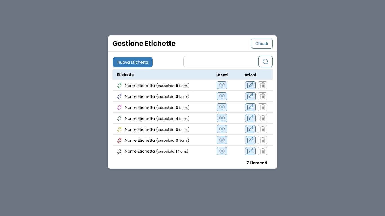
Task: Click the label search input field
Action: pos(221,62)
